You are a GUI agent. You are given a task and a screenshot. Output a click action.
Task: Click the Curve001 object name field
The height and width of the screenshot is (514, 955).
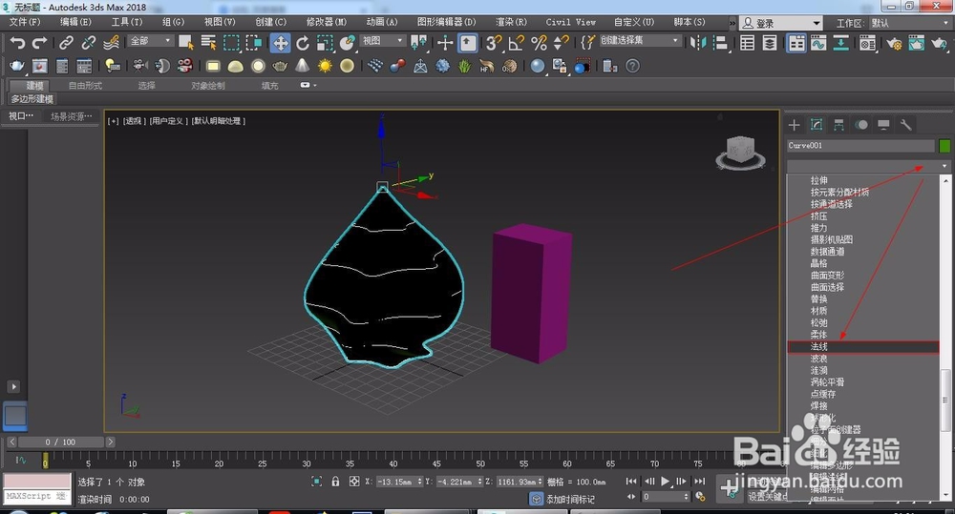point(860,146)
